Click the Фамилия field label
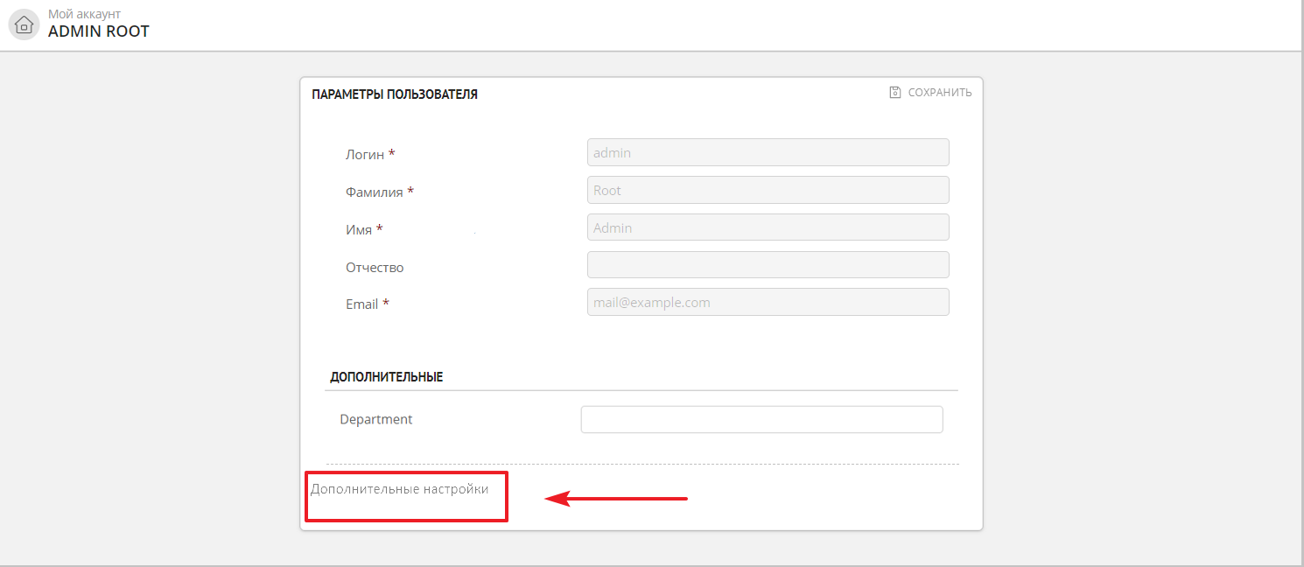Screen dimensions: 1304x567 point(375,192)
